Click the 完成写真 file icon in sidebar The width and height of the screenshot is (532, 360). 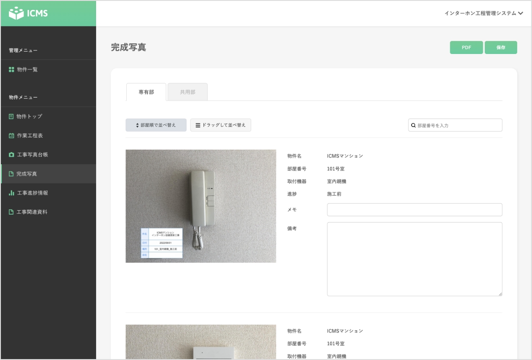click(x=12, y=174)
